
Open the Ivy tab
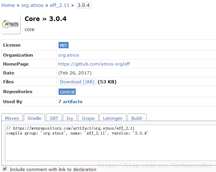(70, 117)
